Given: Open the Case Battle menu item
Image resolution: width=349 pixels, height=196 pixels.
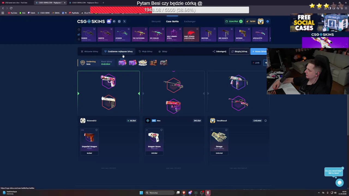Looking at the screenshot, I should pyautogui.click(x=172, y=21).
